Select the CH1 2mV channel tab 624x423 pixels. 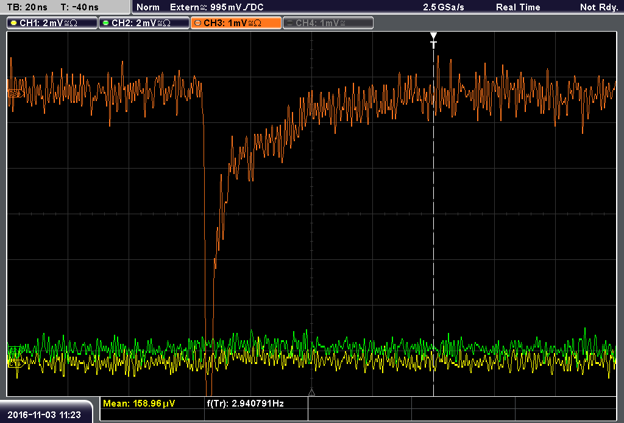52,23
